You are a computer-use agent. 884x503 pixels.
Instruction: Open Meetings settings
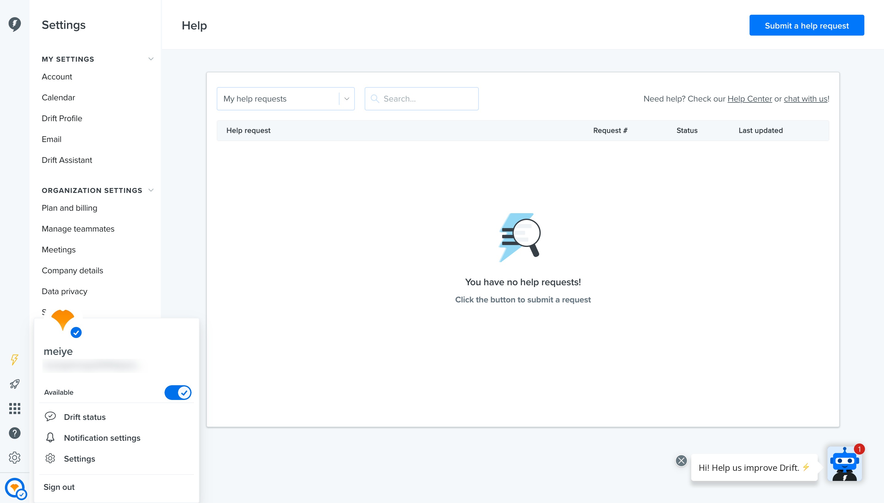coord(59,249)
